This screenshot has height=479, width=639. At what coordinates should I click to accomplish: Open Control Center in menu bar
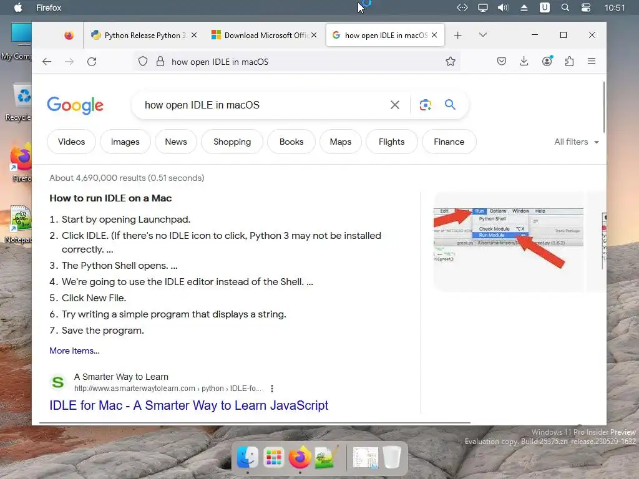click(586, 7)
